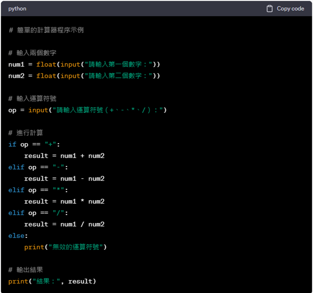313x293 pixels.
Task: Click the input call on num1 line
Action: tap(71, 64)
